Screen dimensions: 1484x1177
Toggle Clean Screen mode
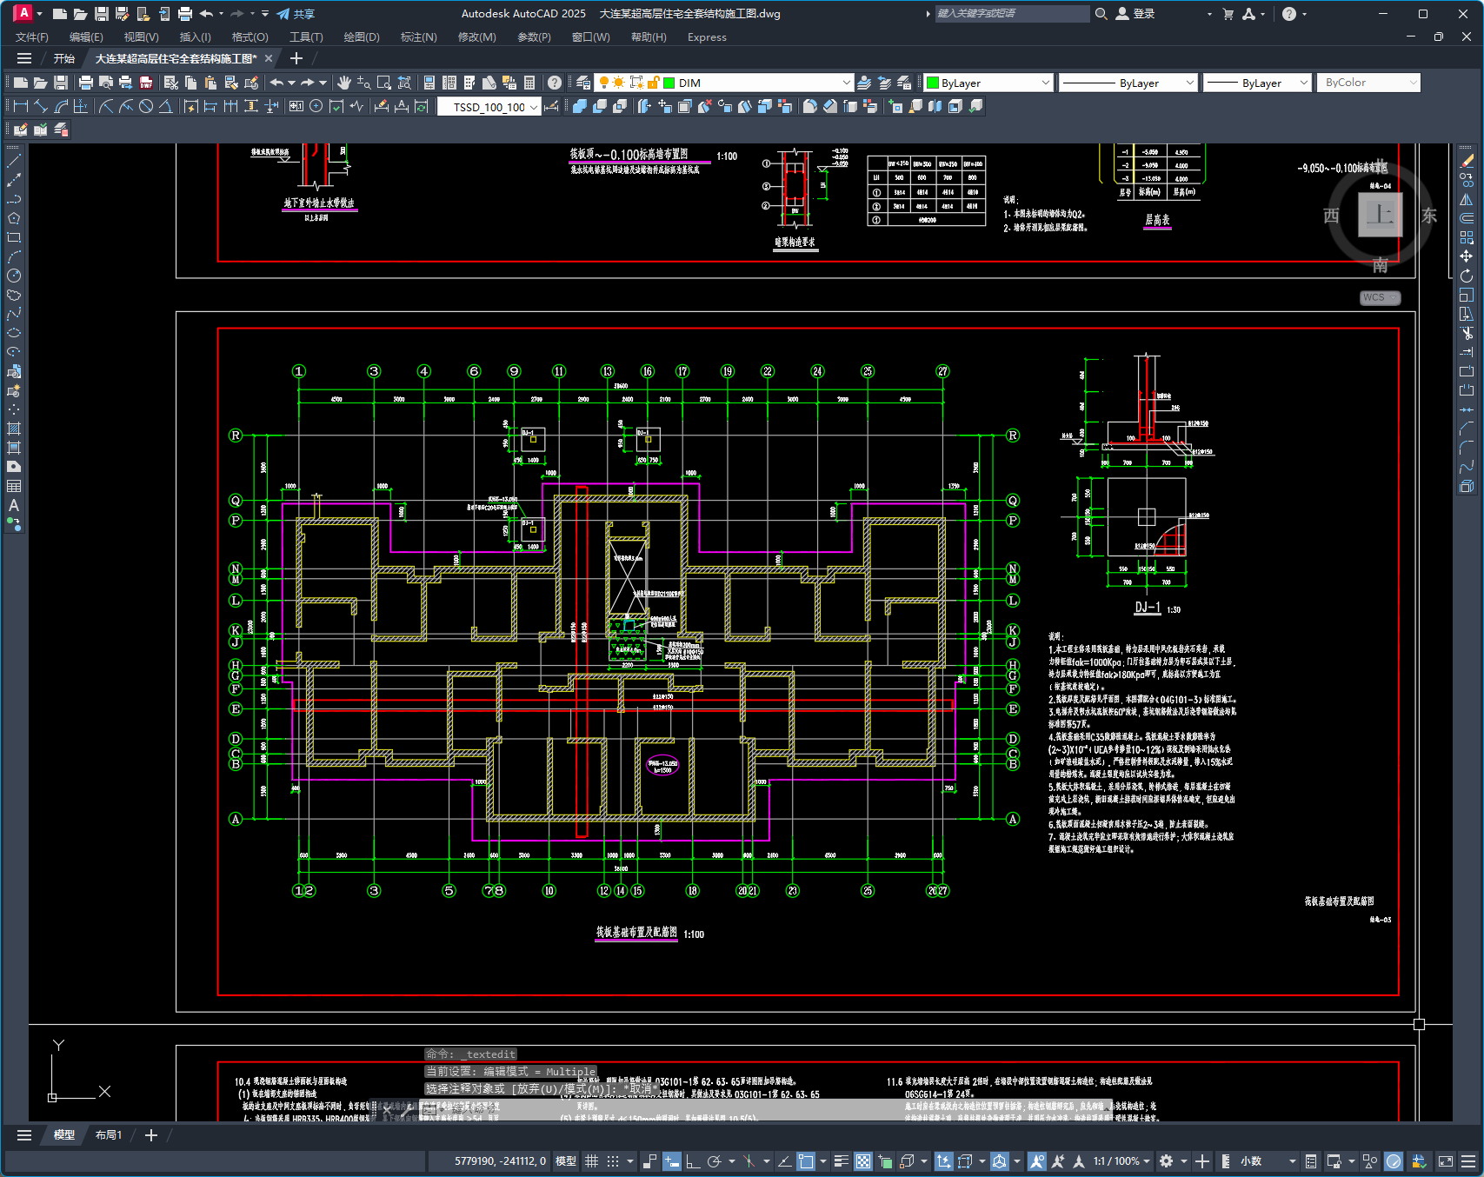(1446, 1161)
